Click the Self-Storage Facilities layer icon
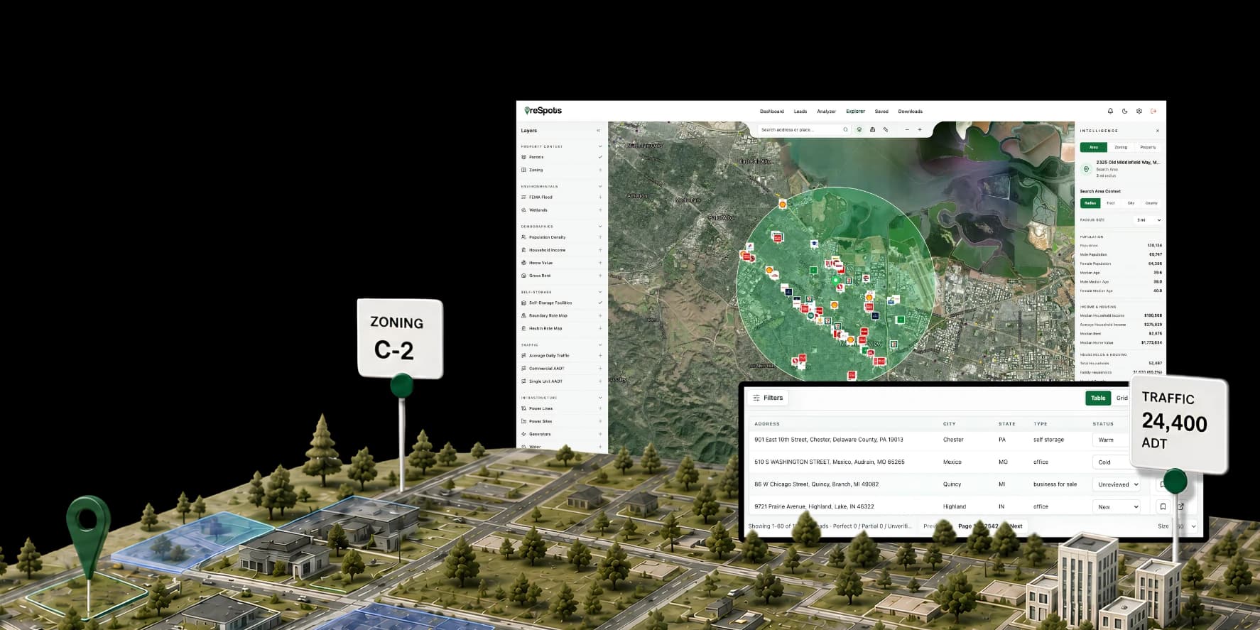The image size is (1260, 630). (524, 303)
